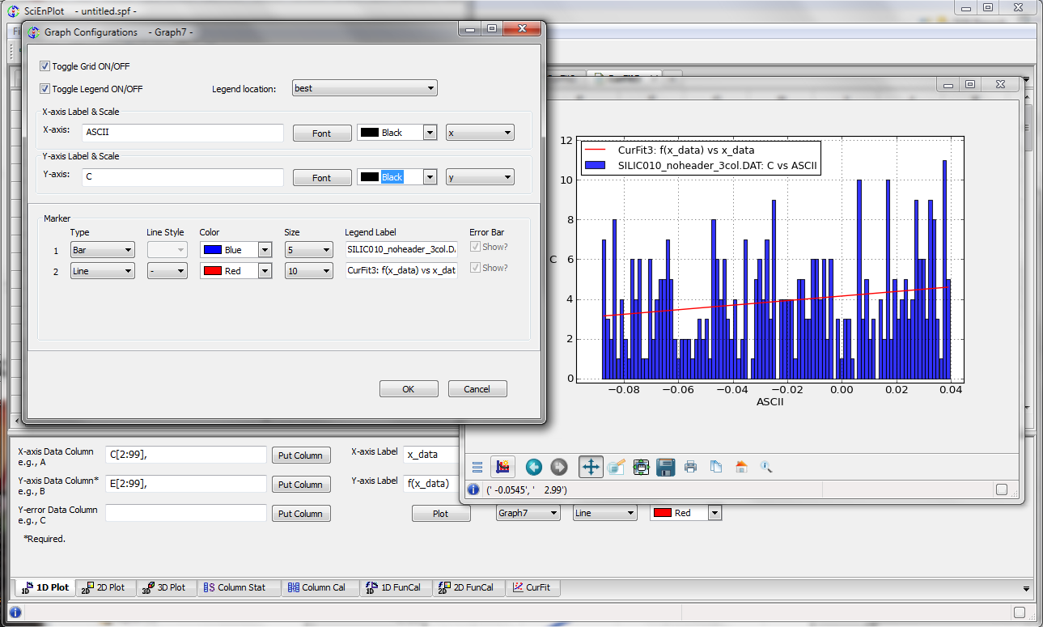Toggle Grid ON/OFF checkbox

45,66
